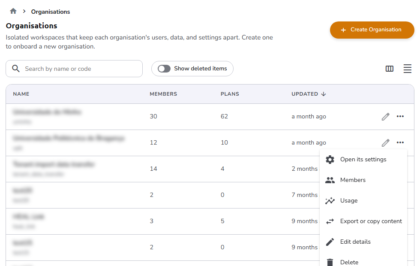
Task: Sort by the PLANS column header
Action: click(230, 94)
